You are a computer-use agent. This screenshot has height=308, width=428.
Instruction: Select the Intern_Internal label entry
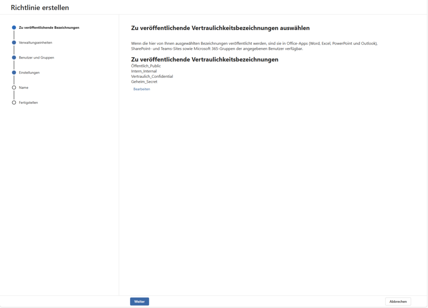(x=143, y=71)
